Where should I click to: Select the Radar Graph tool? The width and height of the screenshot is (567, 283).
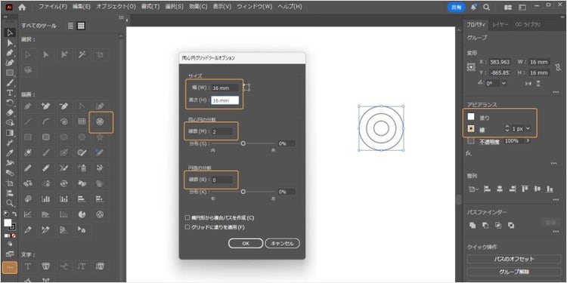(x=100, y=214)
